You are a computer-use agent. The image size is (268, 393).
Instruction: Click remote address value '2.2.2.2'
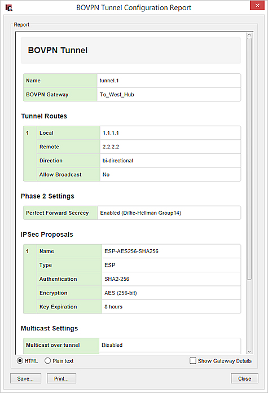click(x=111, y=147)
